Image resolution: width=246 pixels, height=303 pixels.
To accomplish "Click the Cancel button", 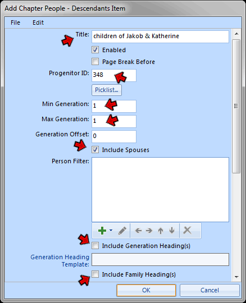I will 209,290.
